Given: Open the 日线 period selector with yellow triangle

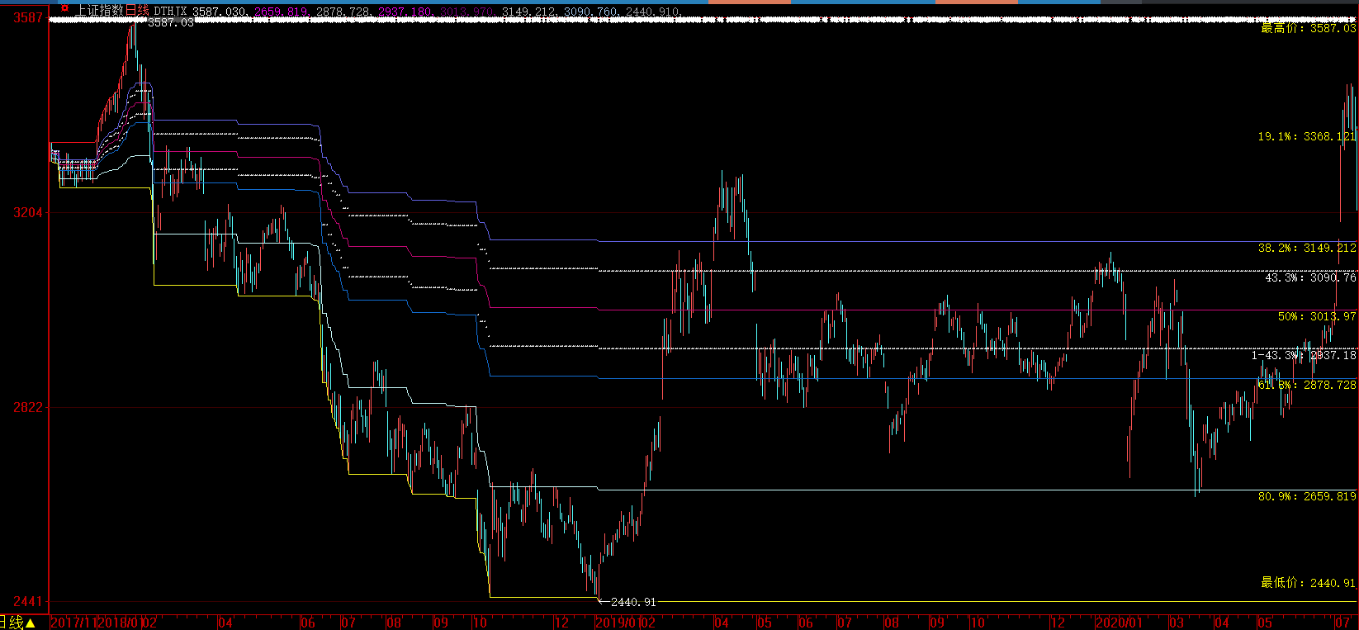Looking at the screenshot, I should [17, 623].
